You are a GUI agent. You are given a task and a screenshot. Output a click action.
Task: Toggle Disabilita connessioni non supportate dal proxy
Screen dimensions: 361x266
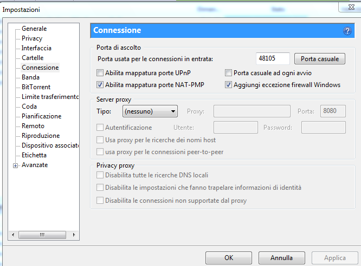tap(100, 200)
